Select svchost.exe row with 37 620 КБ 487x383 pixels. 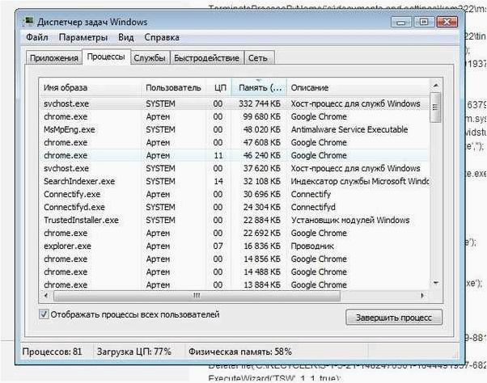pyautogui.click(x=235, y=168)
